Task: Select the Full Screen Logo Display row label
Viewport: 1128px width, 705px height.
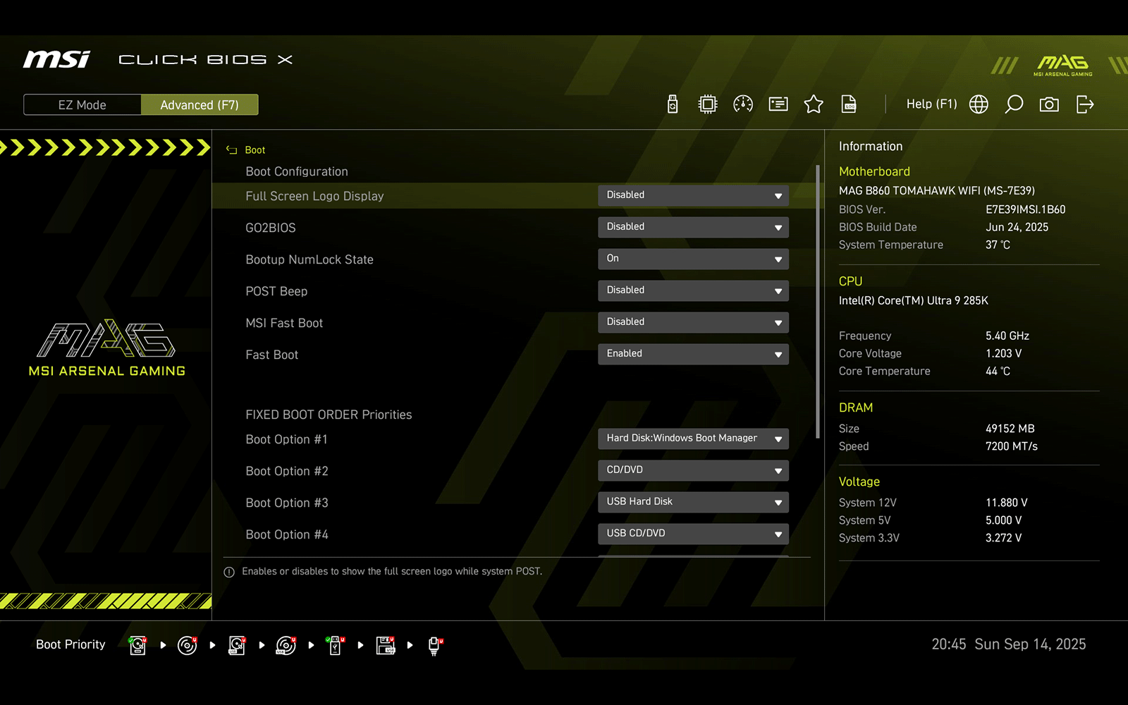Action: tap(314, 196)
